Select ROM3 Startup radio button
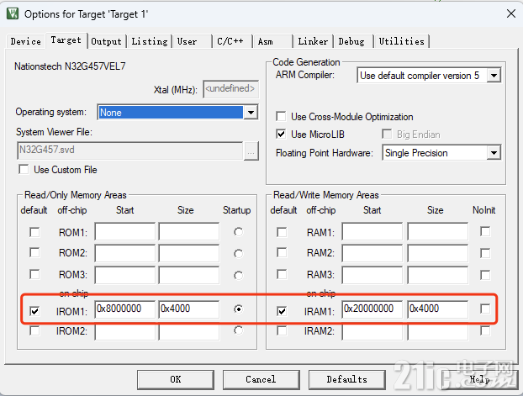The width and height of the screenshot is (523, 396). click(x=238, y=276)
